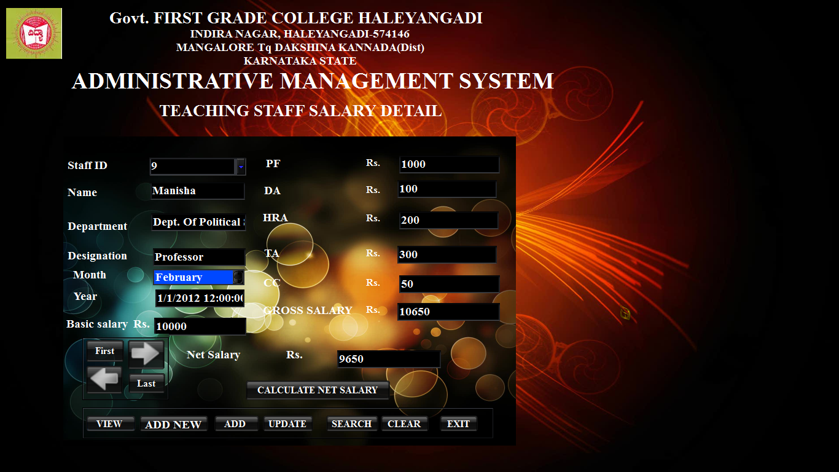Open the Staff ID dropdown arrow
The height and width of the screenshot is (472, 839).
point(240,167)
